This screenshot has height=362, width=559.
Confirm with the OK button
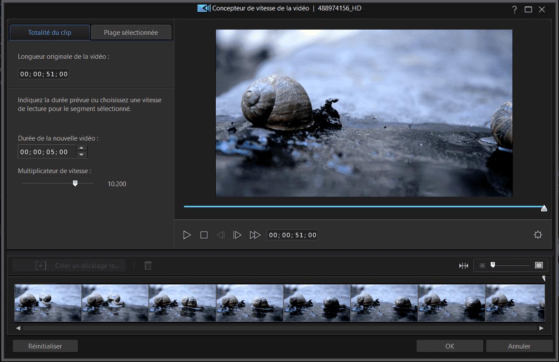449,346
